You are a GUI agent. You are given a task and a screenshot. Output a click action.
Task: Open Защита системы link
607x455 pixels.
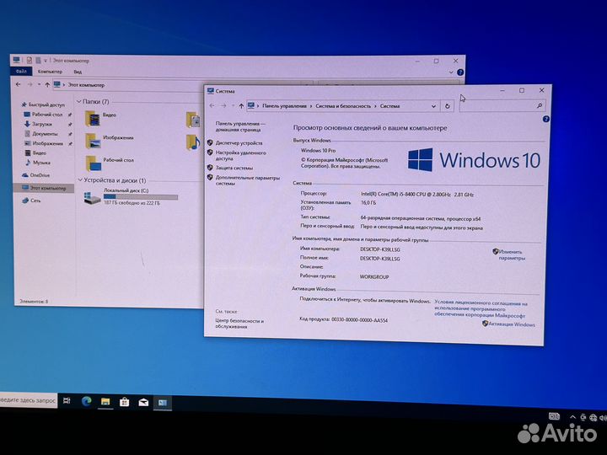pos(234,168)
